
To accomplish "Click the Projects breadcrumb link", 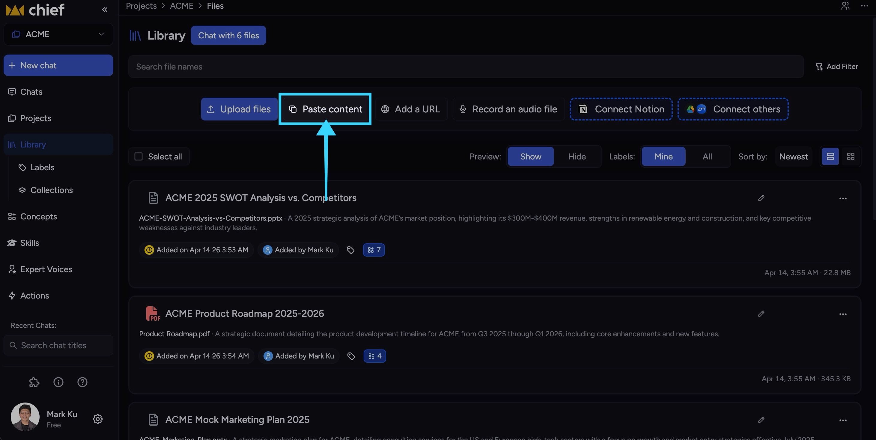I will [x=141, y=6].
